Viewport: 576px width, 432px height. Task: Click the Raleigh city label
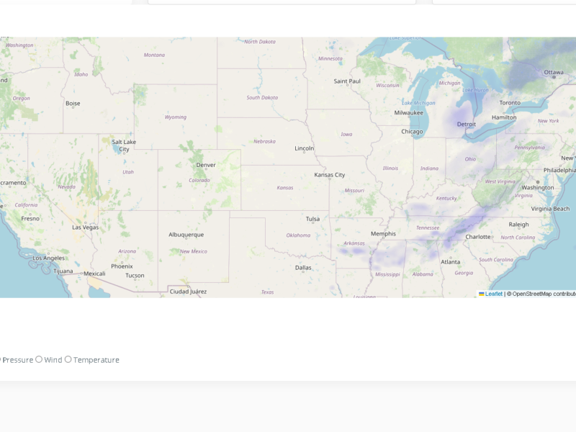(x=518, y=225)
